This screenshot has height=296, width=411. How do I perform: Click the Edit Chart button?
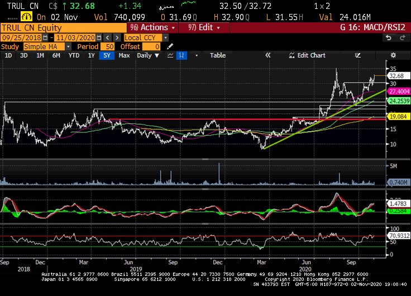[x=307, y=55]
